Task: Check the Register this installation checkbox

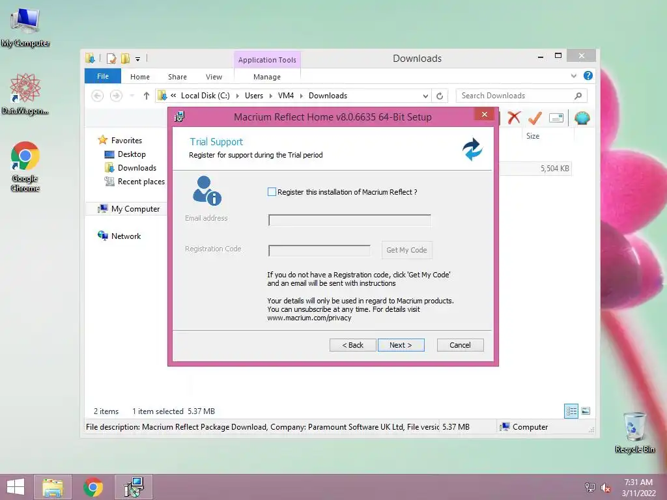Action: pyautogui.click(x=272, y=192)
